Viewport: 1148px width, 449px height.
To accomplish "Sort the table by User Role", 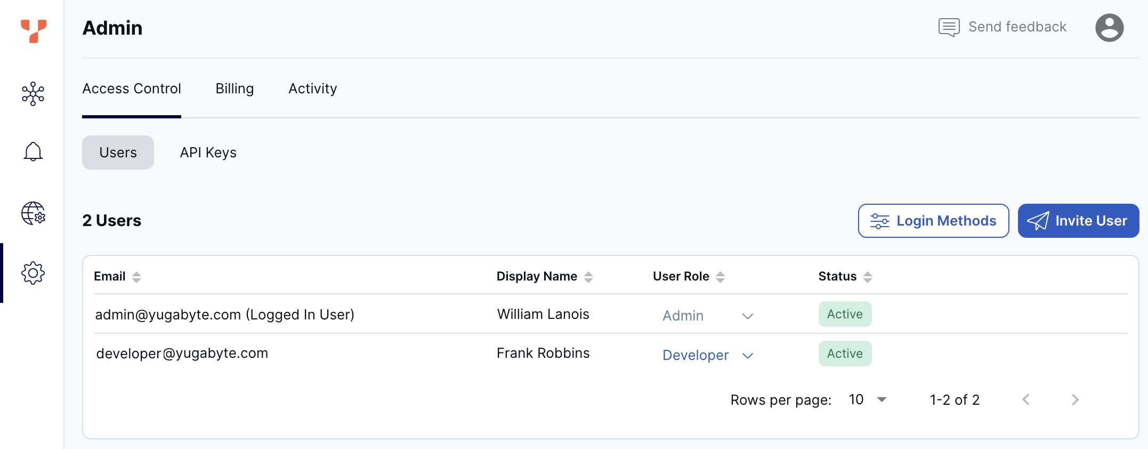I will (721, 277).
